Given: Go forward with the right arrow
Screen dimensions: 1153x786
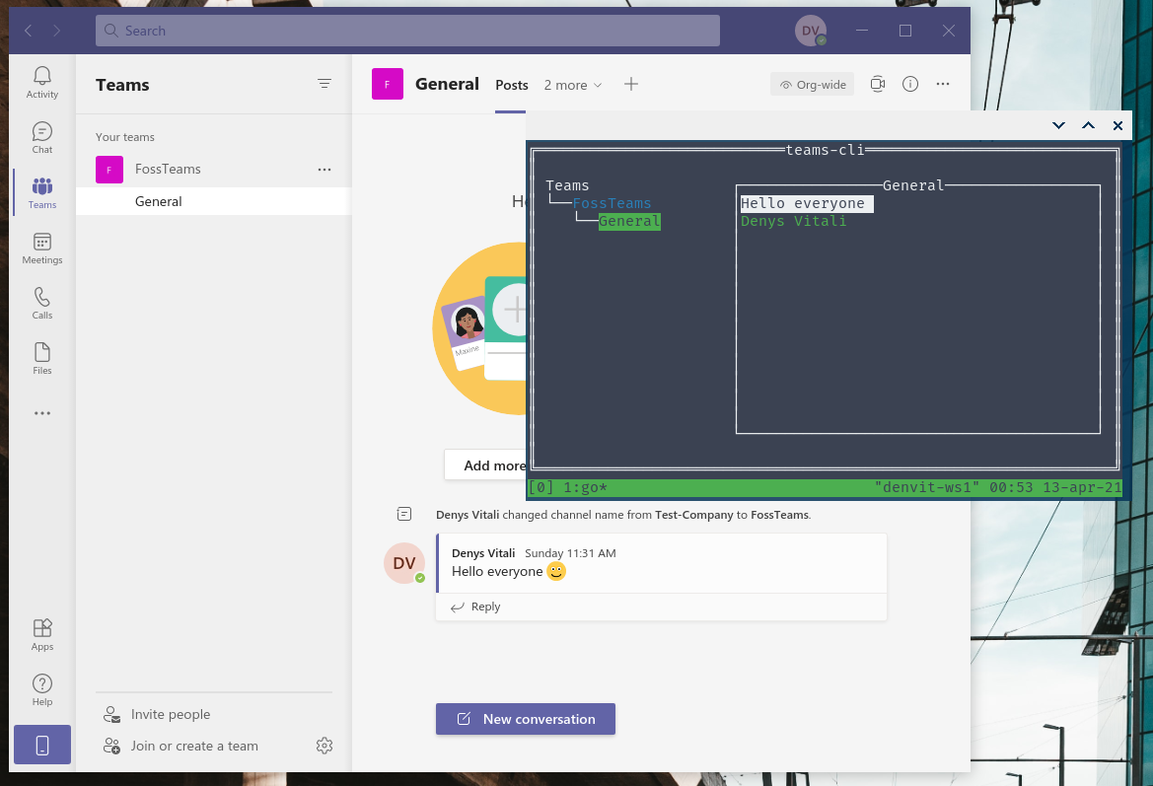Looking at the screenshot, I should (x=56, y=31).
